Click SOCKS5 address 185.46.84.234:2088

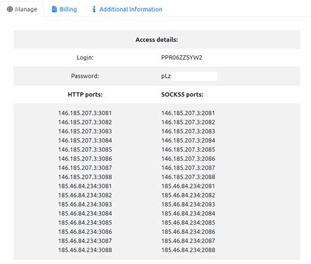[188, 250]
